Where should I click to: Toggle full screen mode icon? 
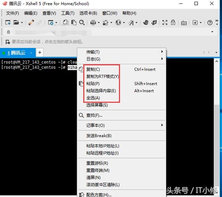(165, 22)
